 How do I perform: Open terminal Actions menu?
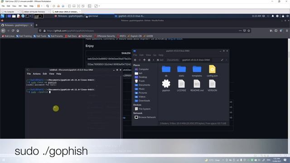point(37,74)
